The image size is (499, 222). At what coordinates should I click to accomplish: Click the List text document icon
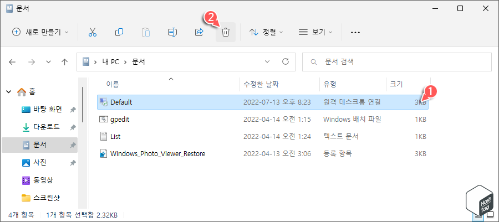click(104, 137)
